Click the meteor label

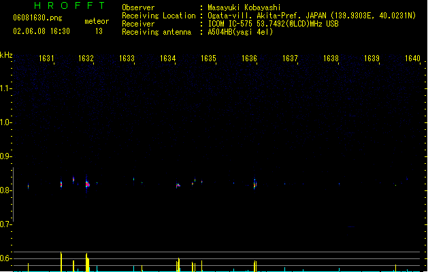click(x=97, y=21)
